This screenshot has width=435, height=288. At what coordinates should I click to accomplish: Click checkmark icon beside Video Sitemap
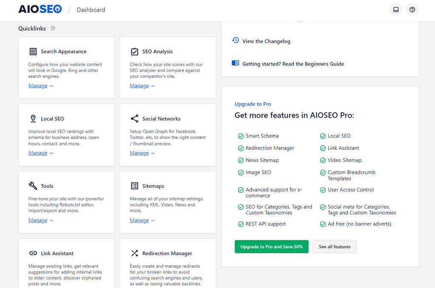[x=323, y=161]
